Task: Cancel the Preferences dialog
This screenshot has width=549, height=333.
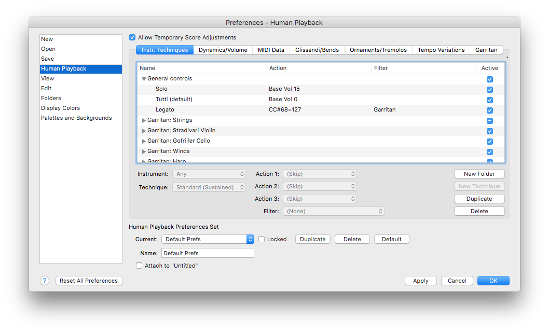Action: (457, 281)
